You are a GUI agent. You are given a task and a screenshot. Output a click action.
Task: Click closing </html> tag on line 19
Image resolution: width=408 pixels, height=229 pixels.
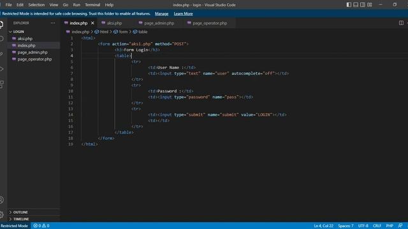(89, 144)
